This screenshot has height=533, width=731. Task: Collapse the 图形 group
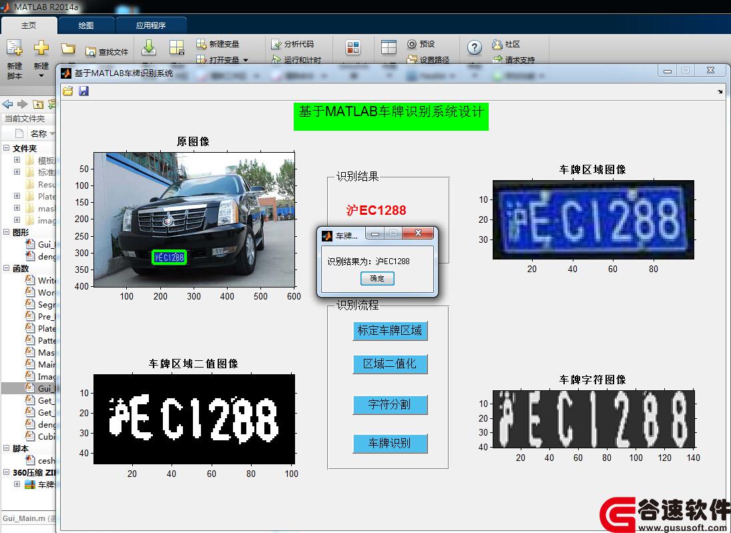click(x=7, y=232)
